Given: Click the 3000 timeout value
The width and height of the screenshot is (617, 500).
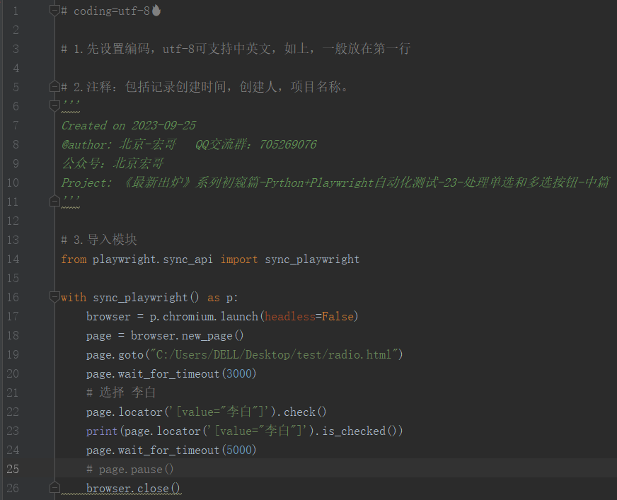Looking at the screenshot, I should coord(239,373).
